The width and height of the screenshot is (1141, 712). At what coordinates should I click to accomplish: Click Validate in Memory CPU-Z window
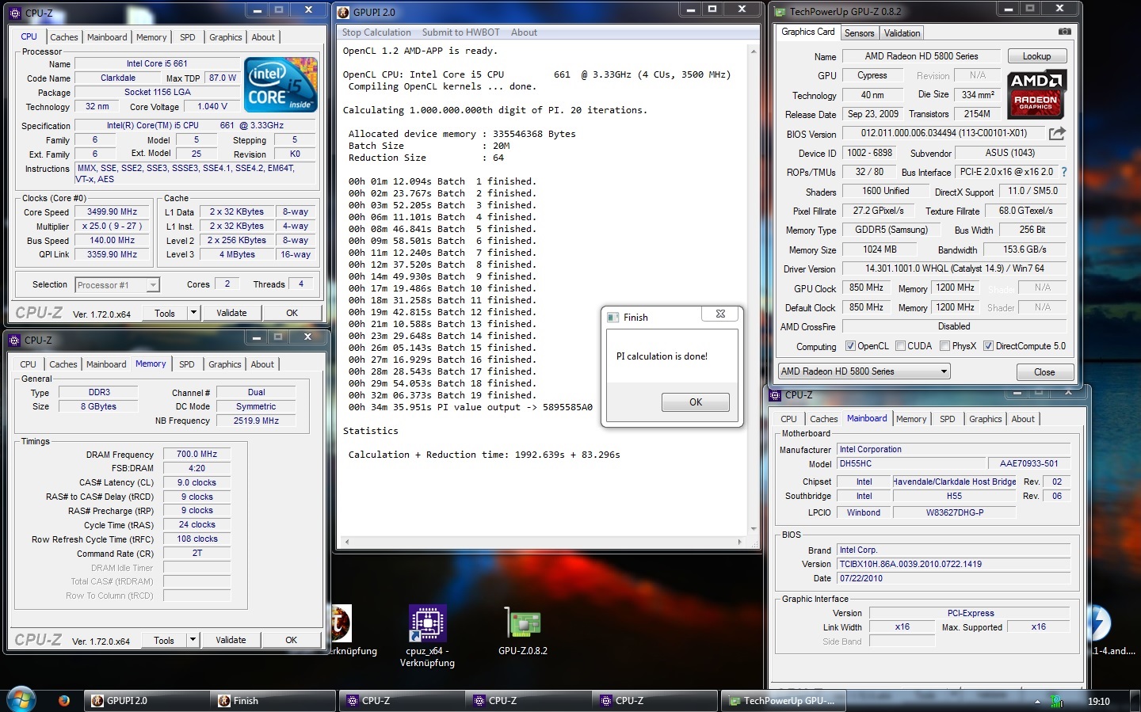click(231, 640)
